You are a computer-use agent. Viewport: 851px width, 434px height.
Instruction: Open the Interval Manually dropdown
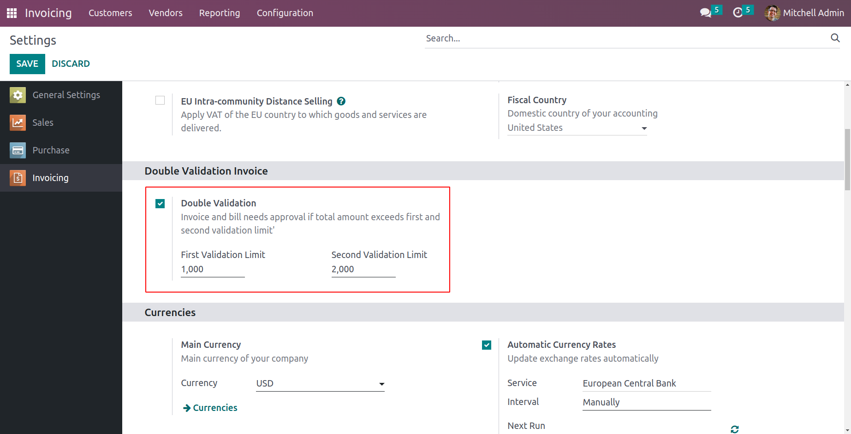pos(646,403)
